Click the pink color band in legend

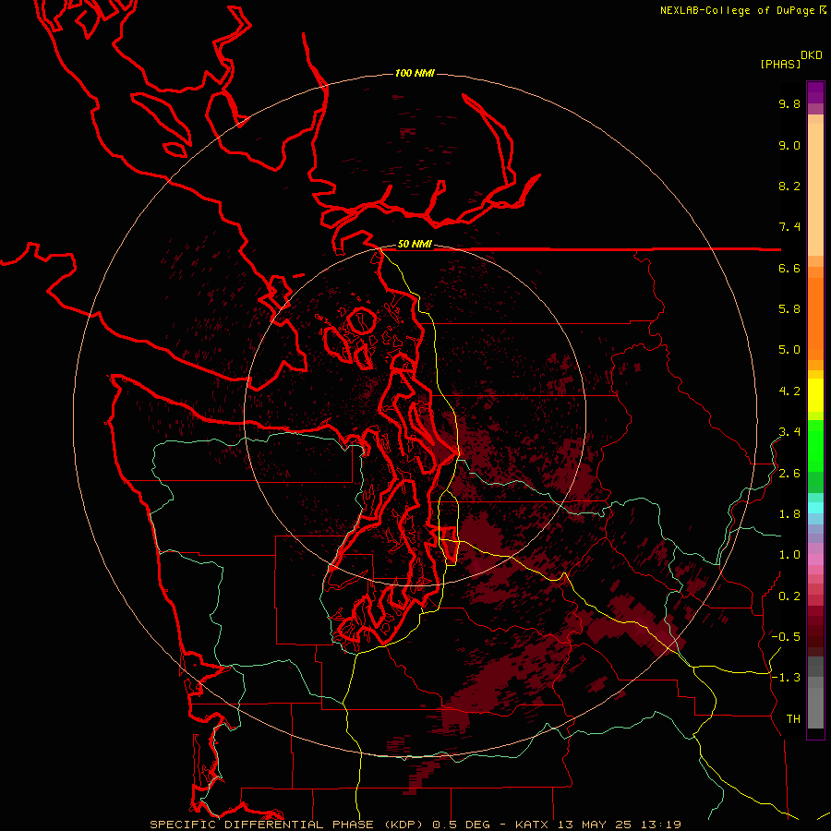[x=815, y=560]
